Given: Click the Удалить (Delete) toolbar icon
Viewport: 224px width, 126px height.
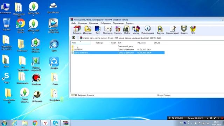Looking at the screenshot, I should coord(118,30).
